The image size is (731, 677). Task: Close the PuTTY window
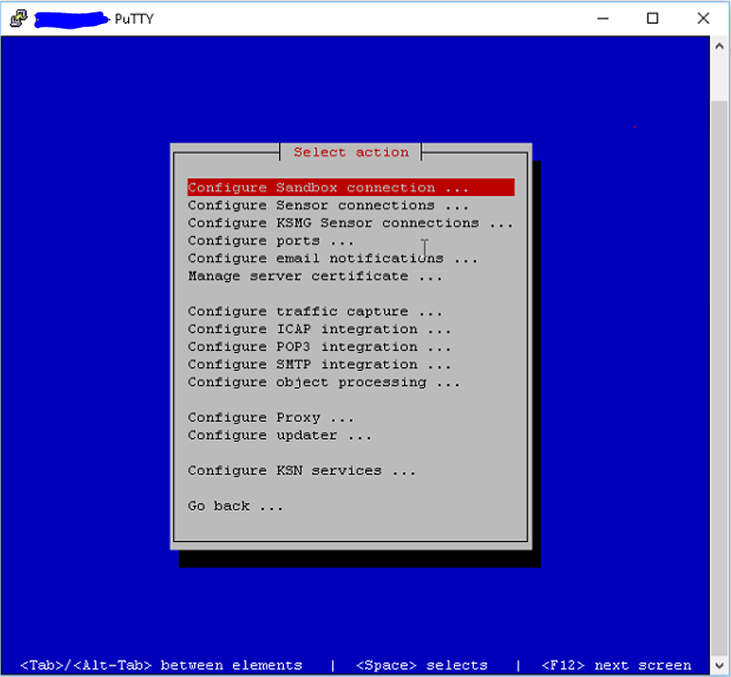(x=703, y=19)
